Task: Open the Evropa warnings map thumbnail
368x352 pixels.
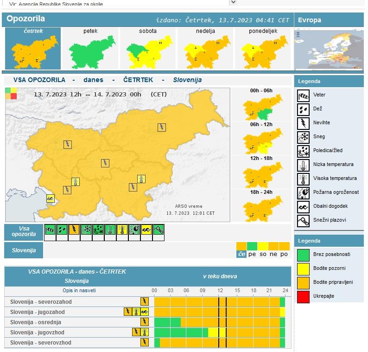Action: (x=329, y=50)
